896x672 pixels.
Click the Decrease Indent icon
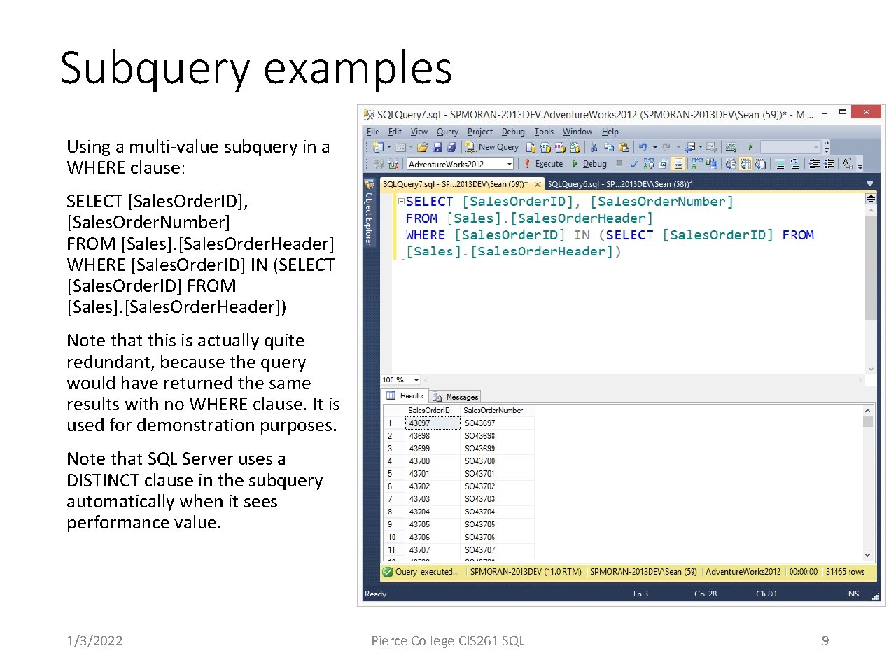pyautogui.click(x=814, y=164)
